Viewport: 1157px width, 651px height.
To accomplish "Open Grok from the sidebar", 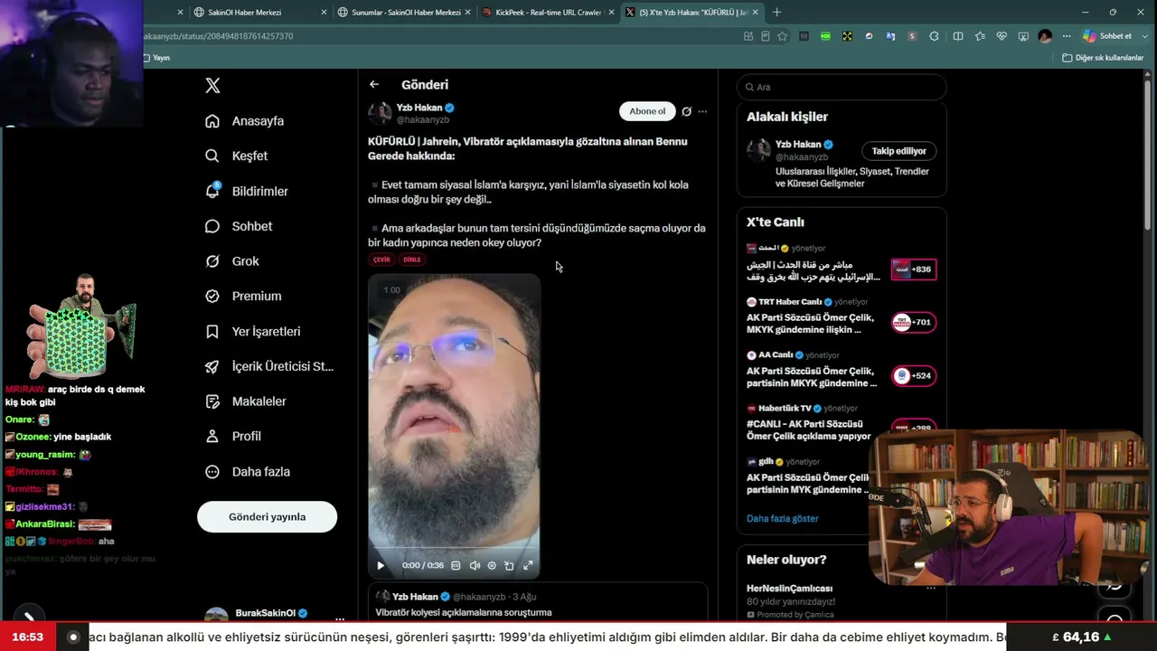I will pyautogui.click(x=232, y=261).
